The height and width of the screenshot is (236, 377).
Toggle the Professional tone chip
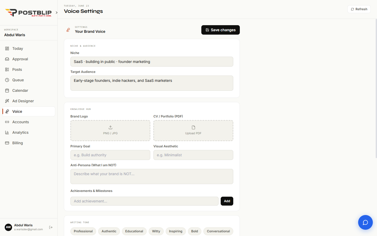click(83, 231)
